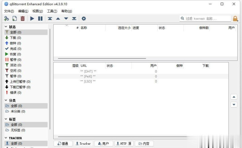The height and width of the screenshot is (148, 242).
Task: Sort torrent list by 进度 column
Action: [x=145, y=28]
